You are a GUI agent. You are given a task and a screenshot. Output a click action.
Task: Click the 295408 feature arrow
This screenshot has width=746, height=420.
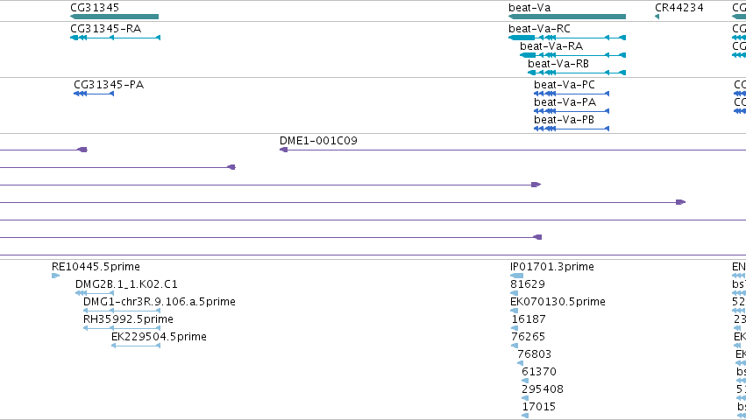pos(525,398)
